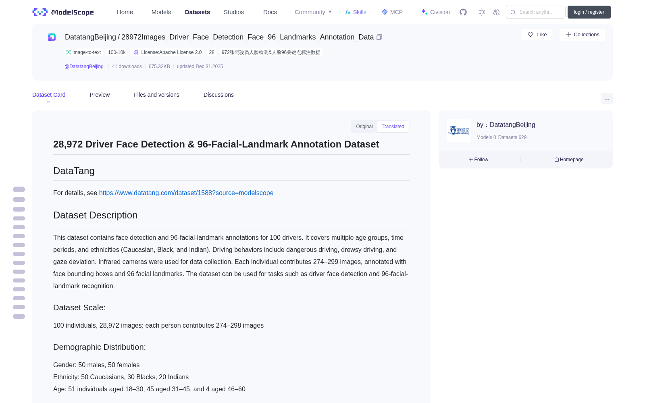
Task: Open Datasets in navigation
Action: (198, 12)
